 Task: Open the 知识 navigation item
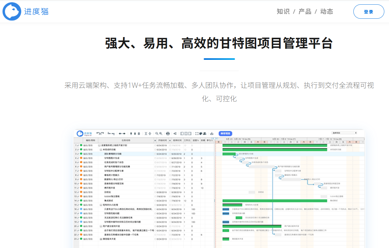click(x=283, y=12)
